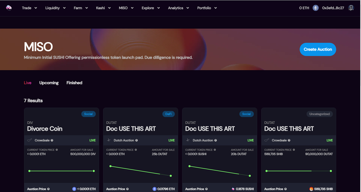Open the account avatar icon
The image size is (361, 192).
351,8
